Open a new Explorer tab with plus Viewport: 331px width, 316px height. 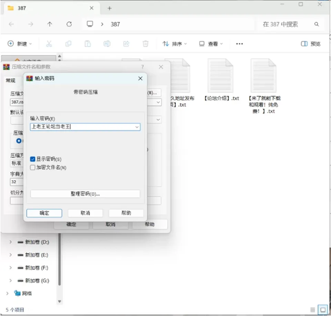[109, 8]
